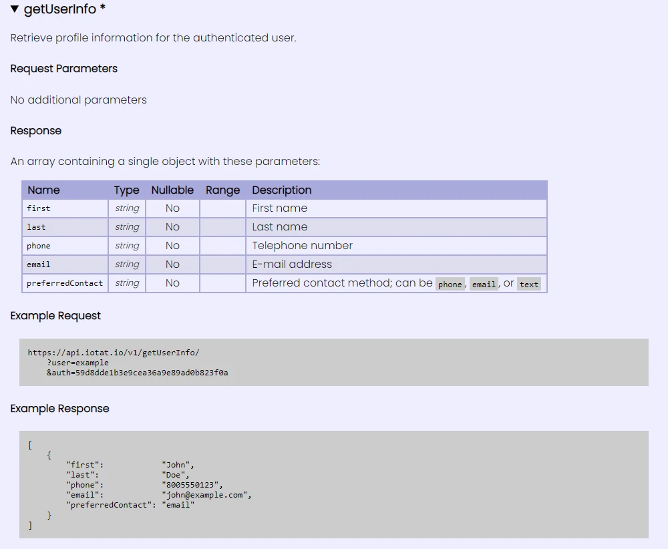
Task: Select the Type column header
Action: (126, 190)
